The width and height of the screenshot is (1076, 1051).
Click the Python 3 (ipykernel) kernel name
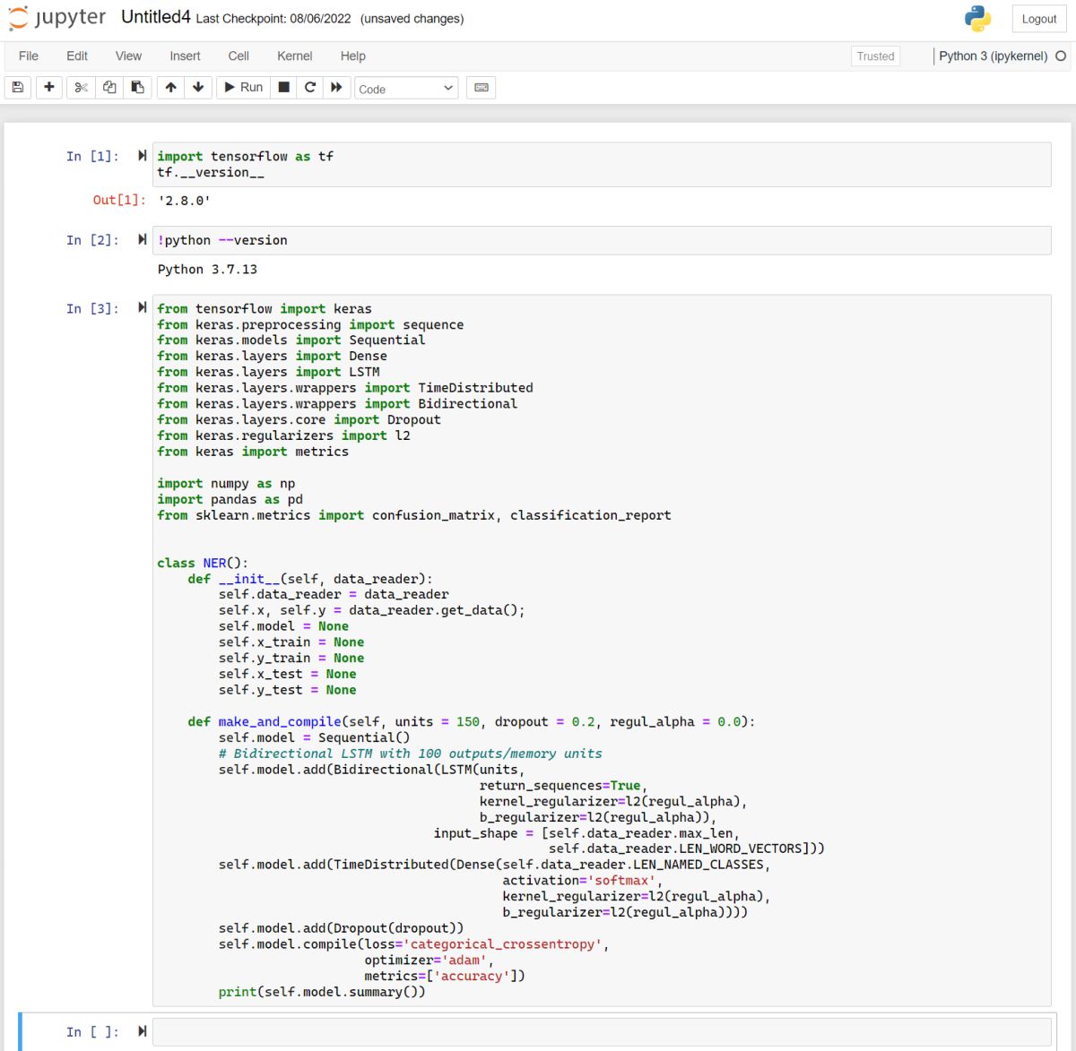point(994,56)
